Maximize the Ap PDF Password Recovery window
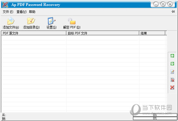Image resolution: width=178 pixels, height=121 pixels. 163,5
